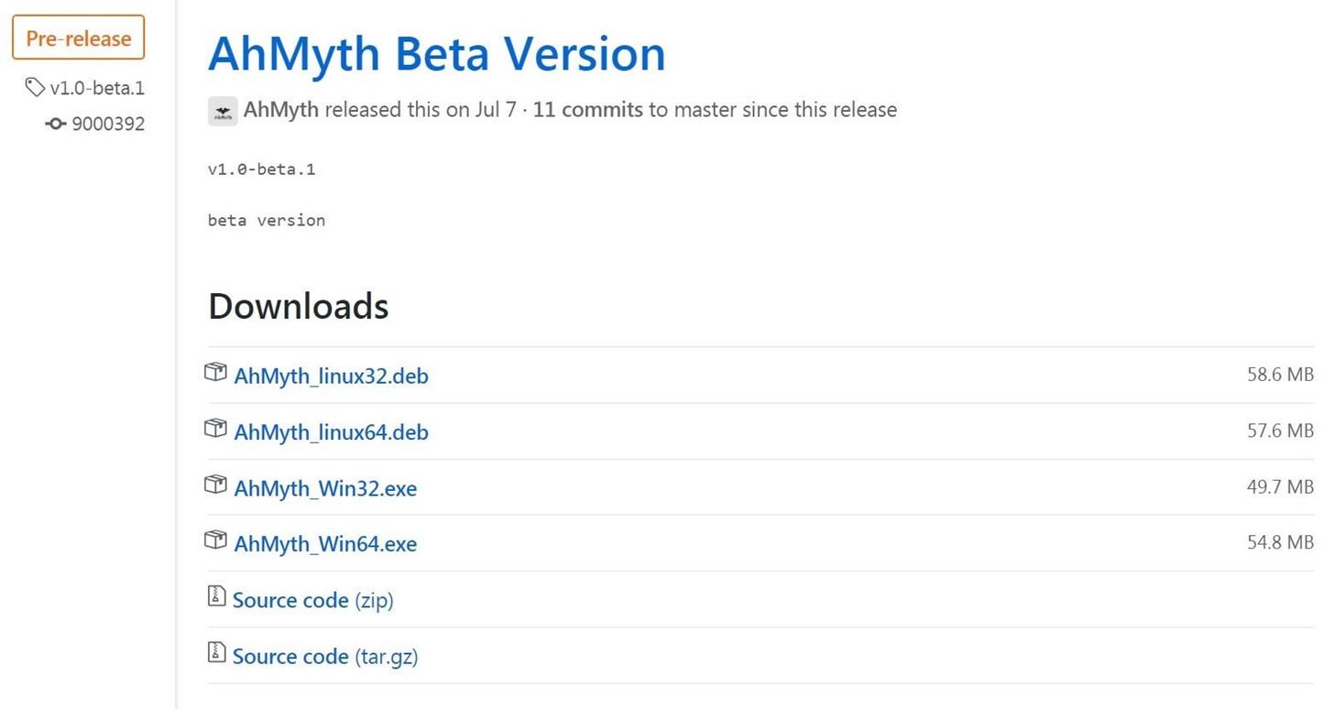Click the Pre-release badge
1334x709 pixels.
[x=78, y=38]
